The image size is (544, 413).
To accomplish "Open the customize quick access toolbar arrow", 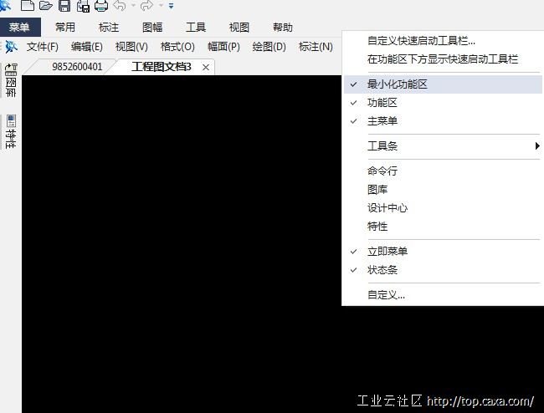I will coord(171,6).
